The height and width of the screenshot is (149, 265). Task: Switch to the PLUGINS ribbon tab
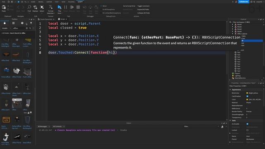click(x=71, y=2)
